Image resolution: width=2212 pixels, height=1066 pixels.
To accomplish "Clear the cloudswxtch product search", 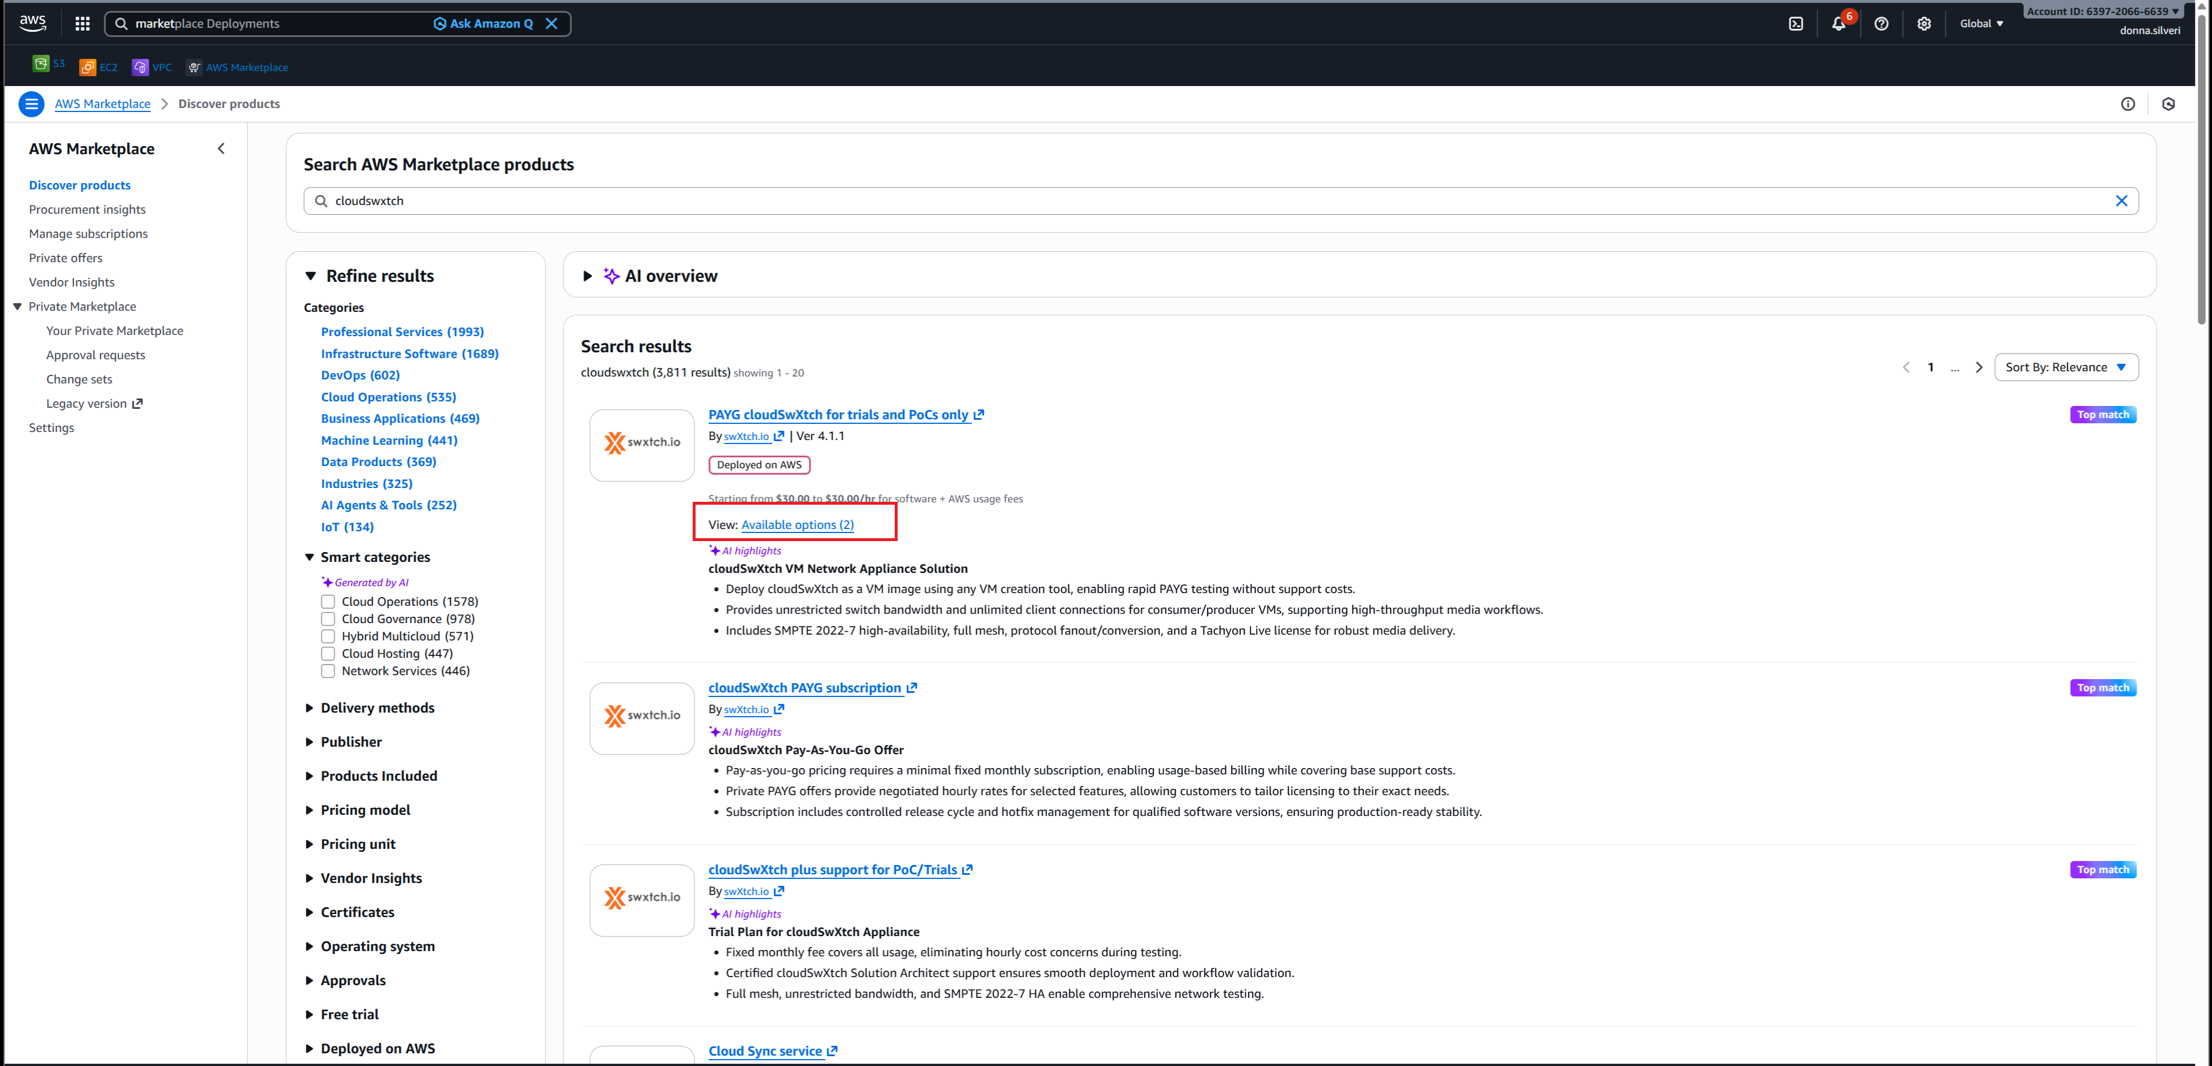I will pos(2121,201).
